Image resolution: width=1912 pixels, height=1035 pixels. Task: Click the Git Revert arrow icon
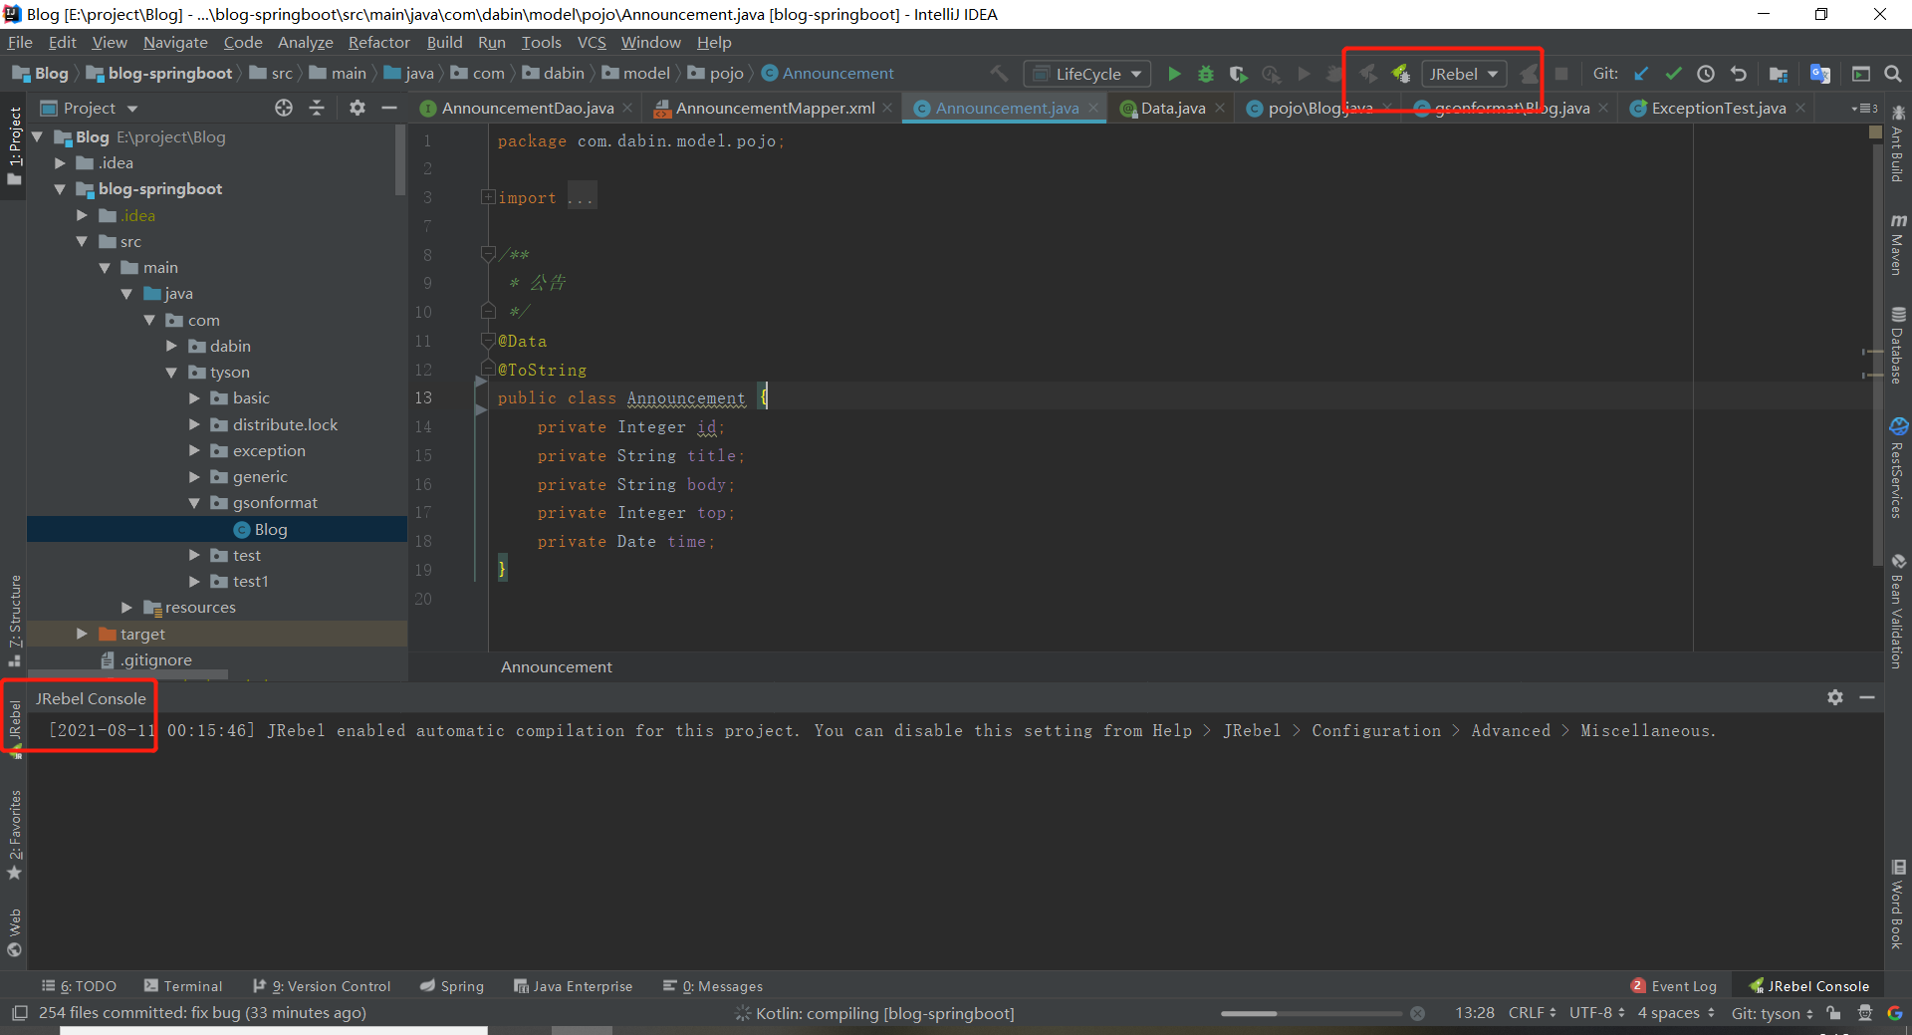1739,74
